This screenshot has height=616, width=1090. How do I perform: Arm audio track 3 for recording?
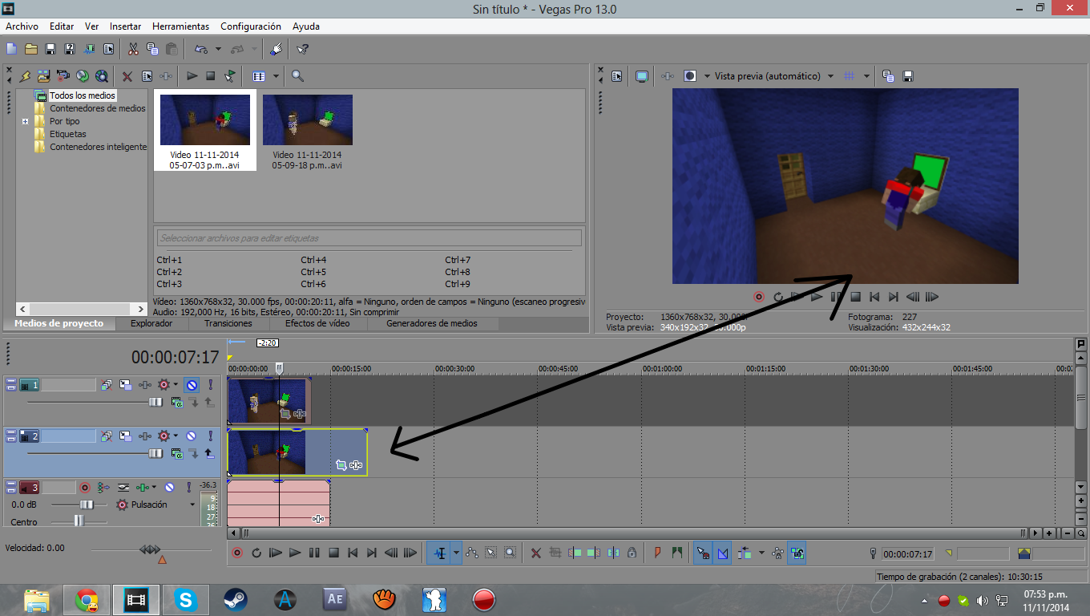coord(84,487)
